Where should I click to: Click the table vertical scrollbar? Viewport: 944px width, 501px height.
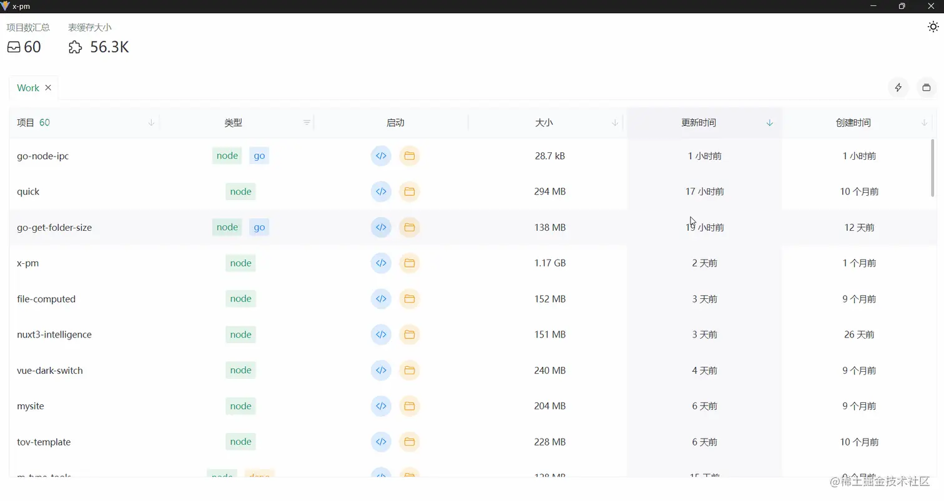pyautogui.click(x=933, y=168)
